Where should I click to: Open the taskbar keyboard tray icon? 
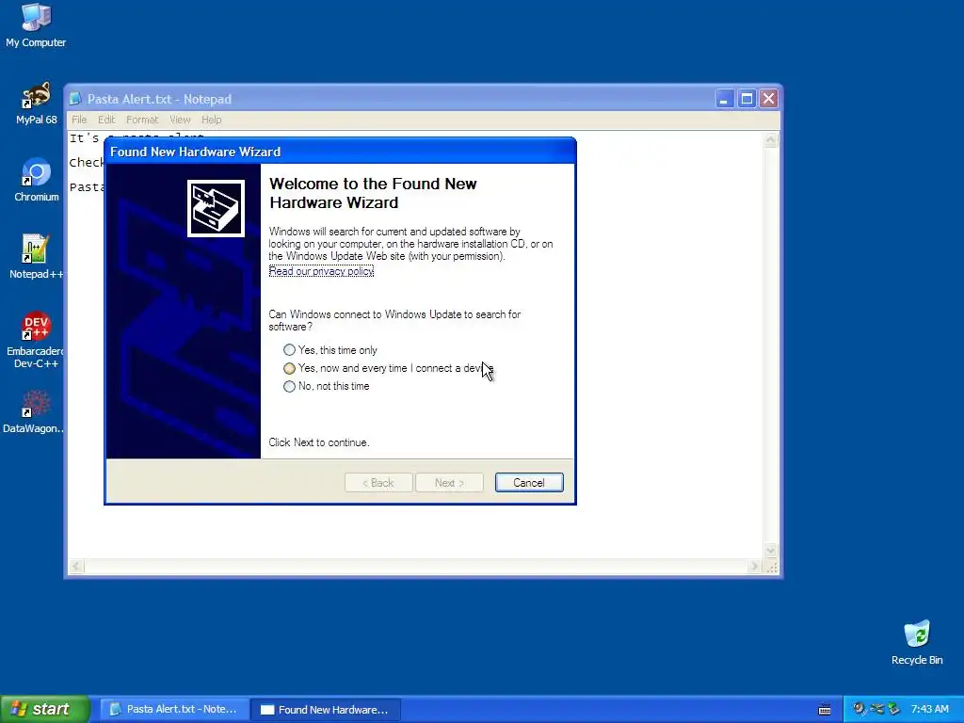825,710
